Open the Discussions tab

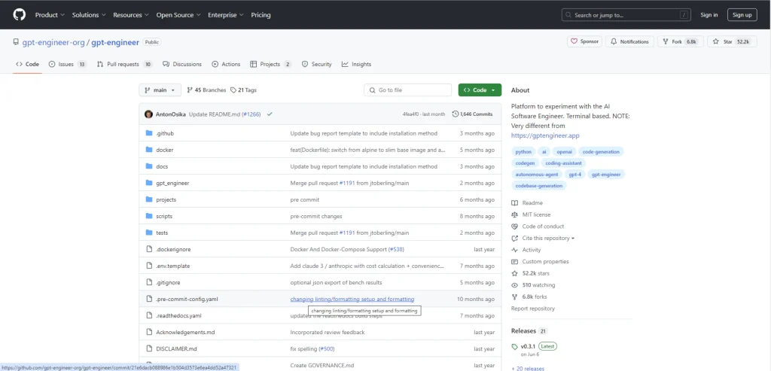tap(182, 65)
